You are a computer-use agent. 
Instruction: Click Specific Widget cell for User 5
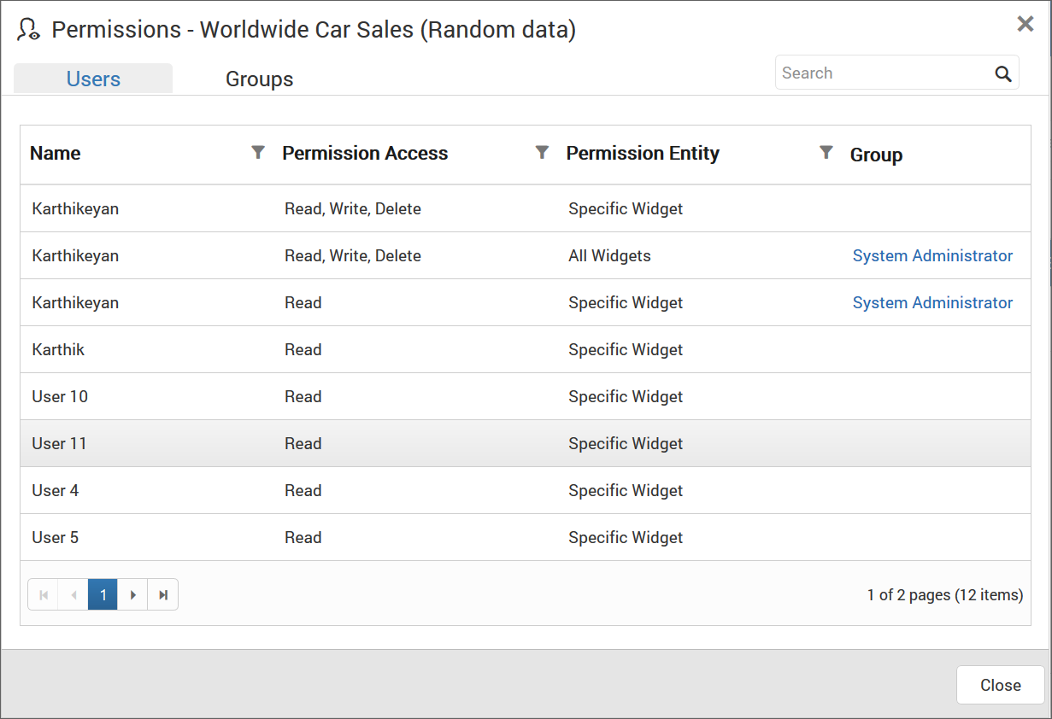[626, 537]
